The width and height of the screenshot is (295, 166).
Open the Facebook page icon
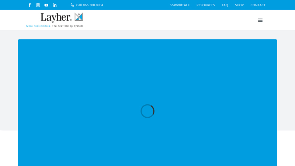click(29, 5)
